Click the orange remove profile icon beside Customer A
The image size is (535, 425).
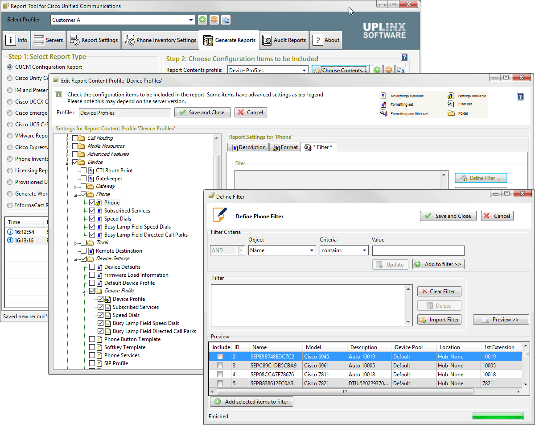pos(214,20)
